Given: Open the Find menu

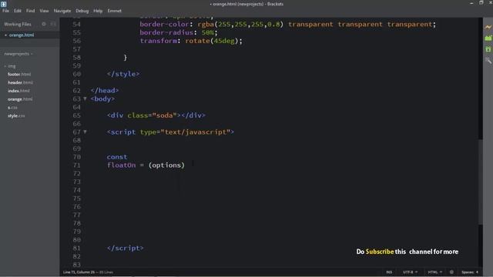Looking at the screenshot, I should pos(31,11).
